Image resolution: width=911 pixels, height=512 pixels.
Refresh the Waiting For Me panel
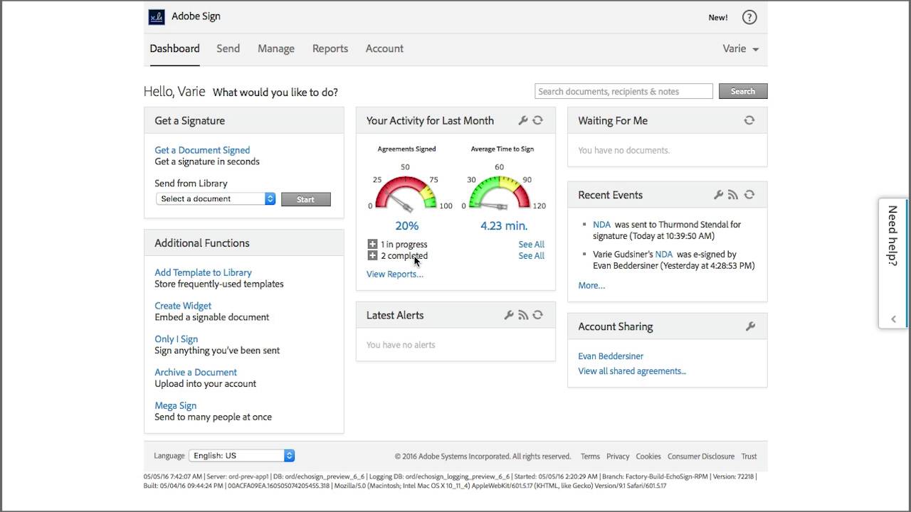click(749, 120)
